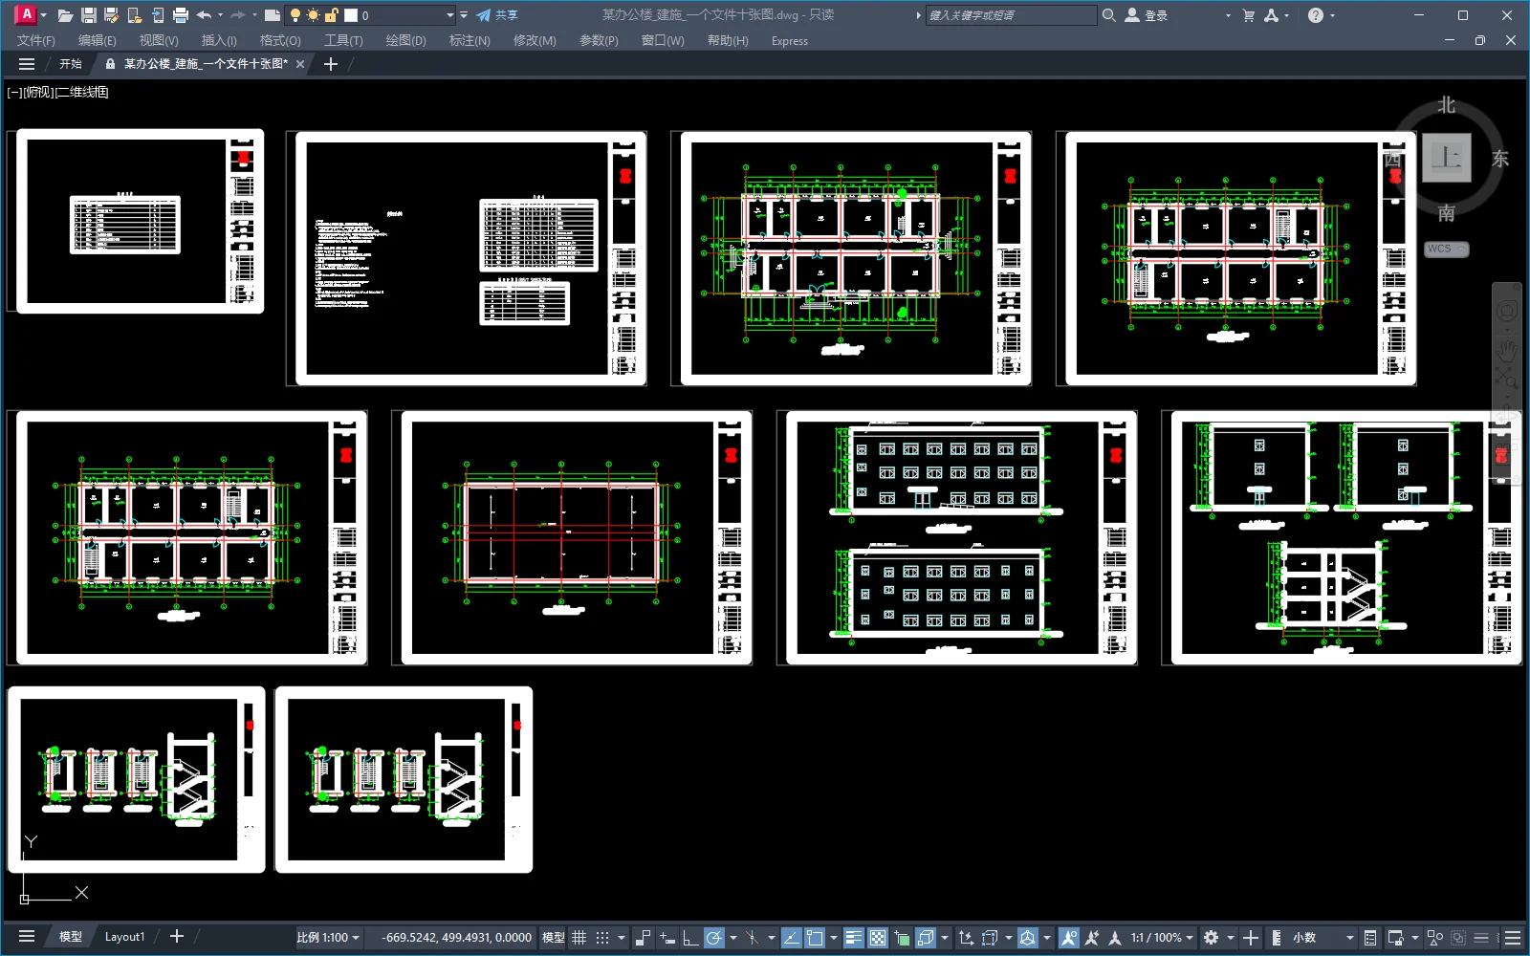
Task: Toggle lineweight display icon
Action: [854, 938]
